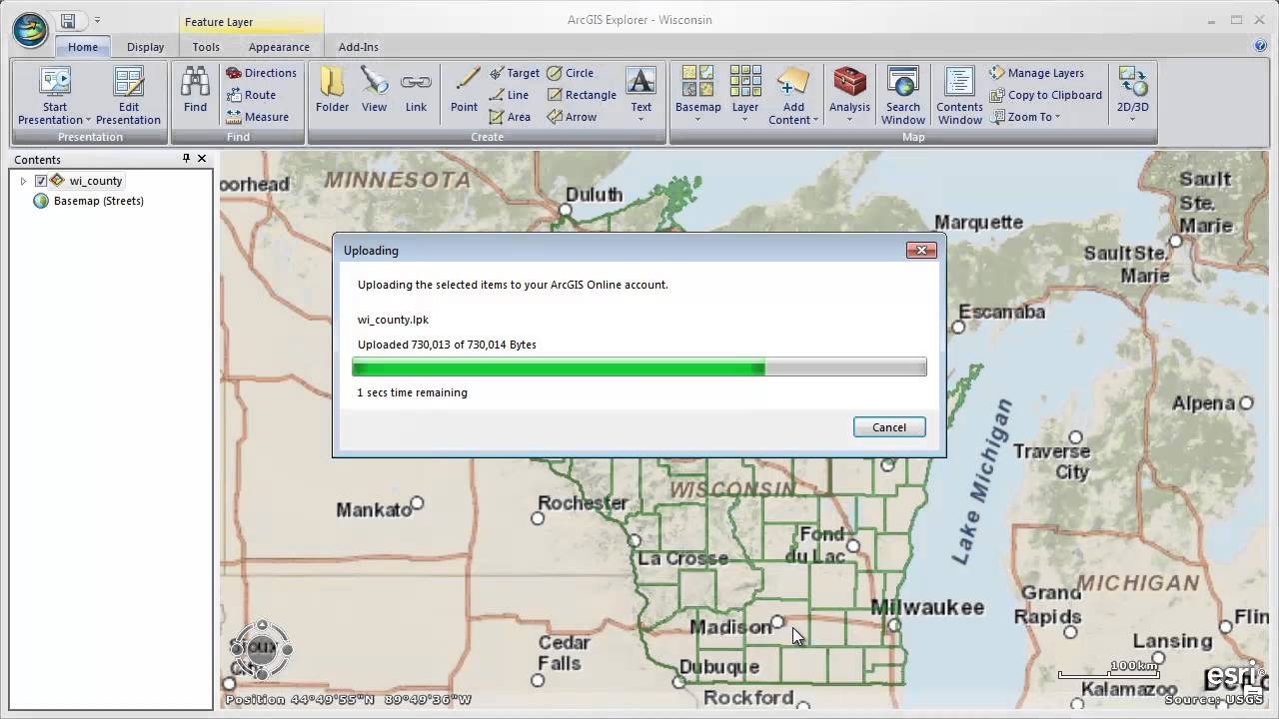Viewport: 1279px width, 719px height.
Task: Open the ArcGIS Explorer application menu globe
Action: tap(30, 30)
